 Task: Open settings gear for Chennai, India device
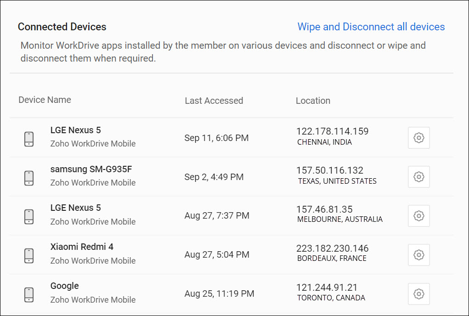click(x=418, y=138)
